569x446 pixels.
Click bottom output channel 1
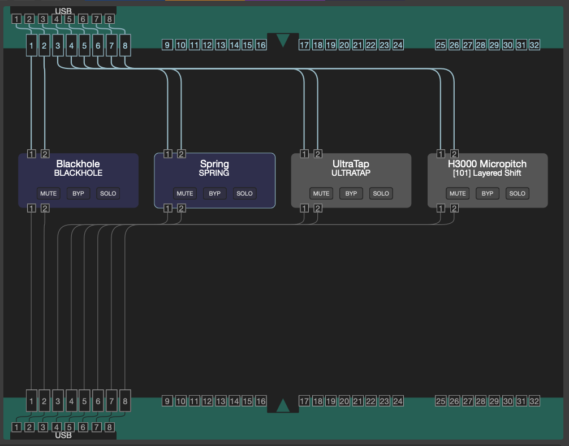pos(32,401)
